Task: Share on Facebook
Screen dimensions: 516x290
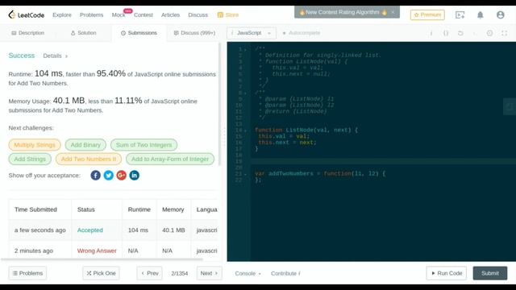Action: pos(95,176)
